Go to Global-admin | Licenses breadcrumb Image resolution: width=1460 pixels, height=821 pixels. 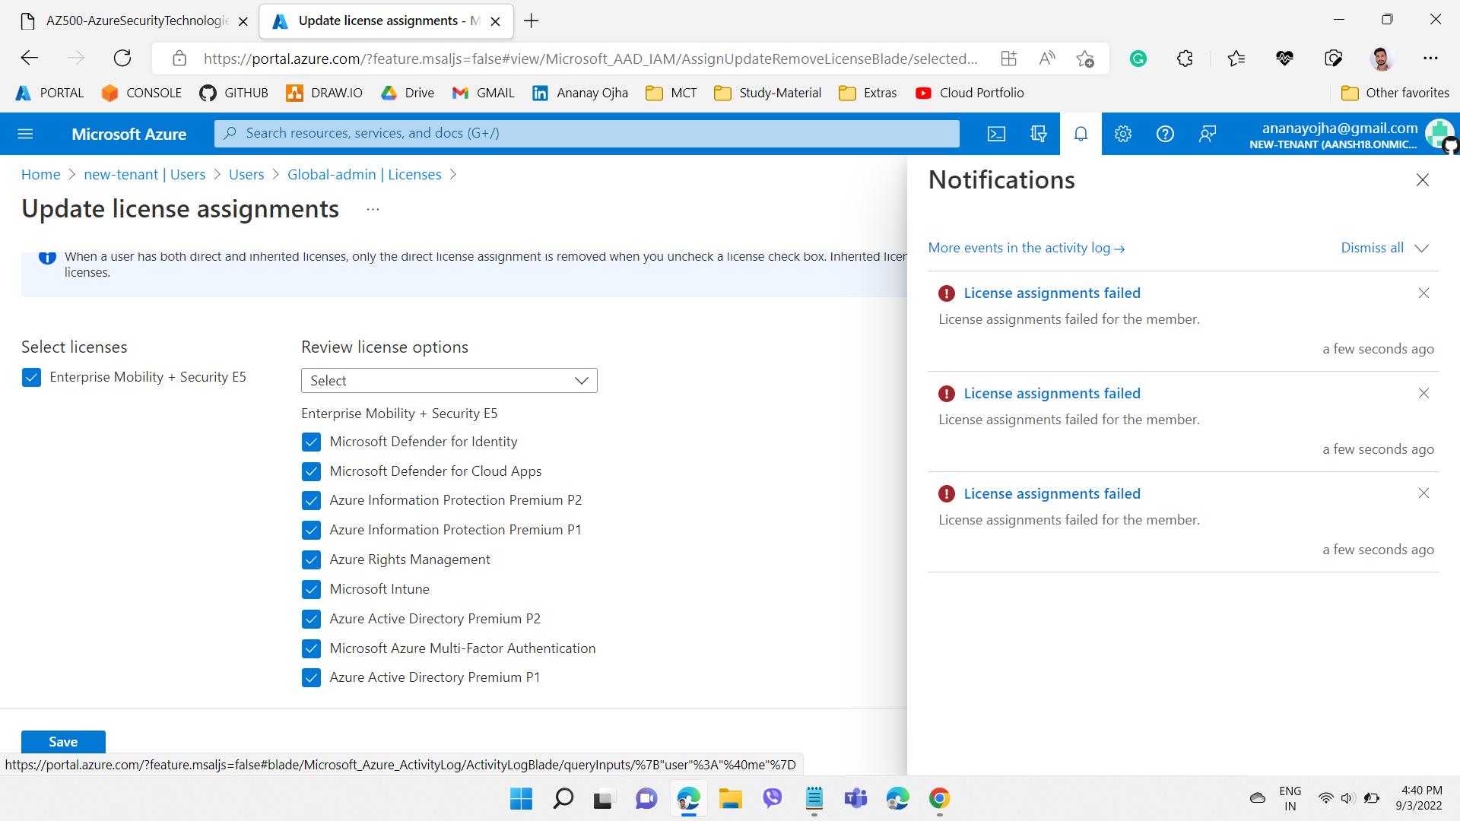pyautogui.click(x=364, y=175)
